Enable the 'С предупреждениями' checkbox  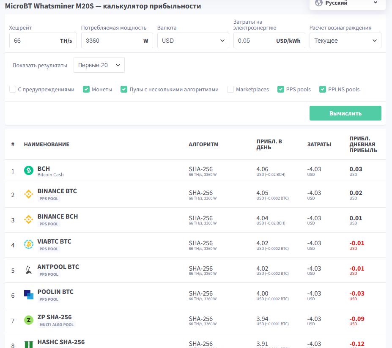[13, 89]
